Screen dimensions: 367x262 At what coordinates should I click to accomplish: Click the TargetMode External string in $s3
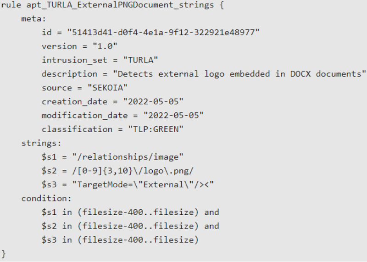pos(143,184)
